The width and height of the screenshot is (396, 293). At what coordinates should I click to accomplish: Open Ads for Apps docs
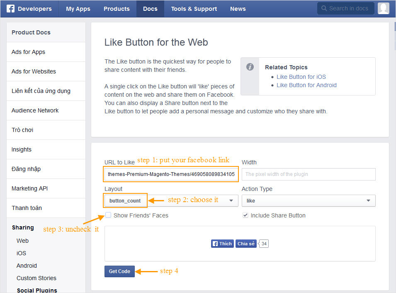pos(46,52)
